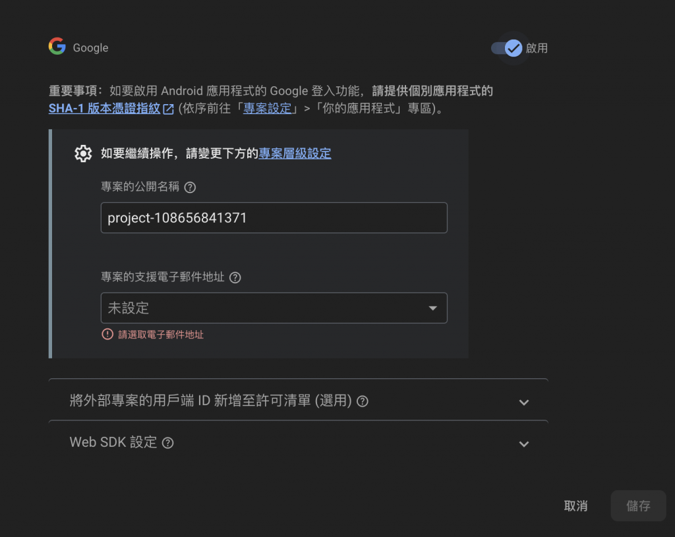Open help icon next to 專案的公開名稱
The height and width of the screenshot is (537, 675).
pyautogui.click(x=190, y=187)
